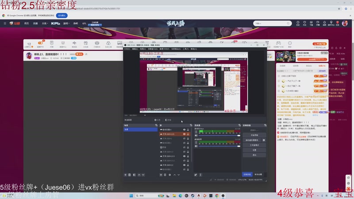Open 麦克风/Aux channel options dots menu
The image size is (354, 199).
point(196,132)
